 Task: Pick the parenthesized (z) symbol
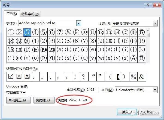(125, 58)
